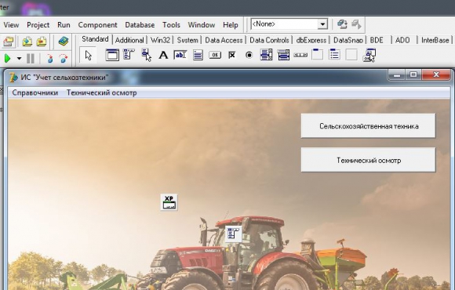
Task: Select the Frames component icon in palette
Action: coord(112,55)
